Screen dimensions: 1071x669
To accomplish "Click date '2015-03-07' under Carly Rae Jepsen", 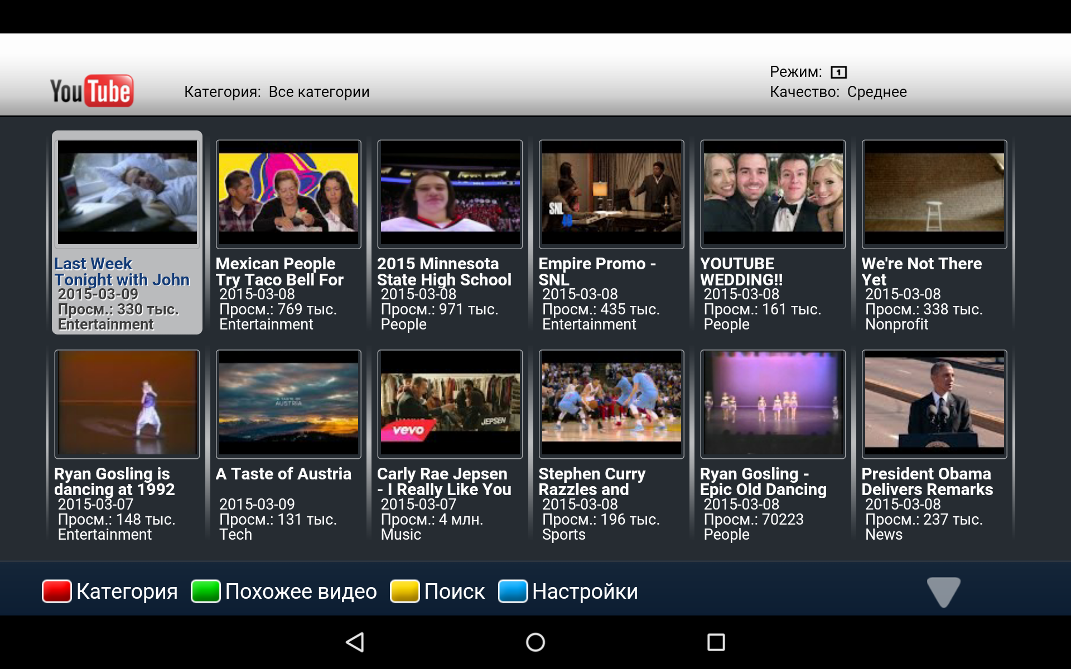I will pos(418,505).
